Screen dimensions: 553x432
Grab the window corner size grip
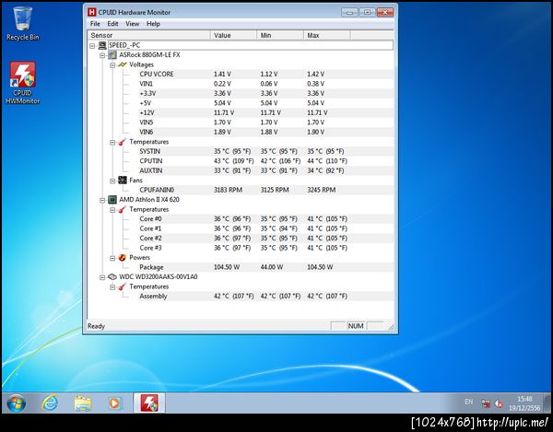click(x=392, y=327)
